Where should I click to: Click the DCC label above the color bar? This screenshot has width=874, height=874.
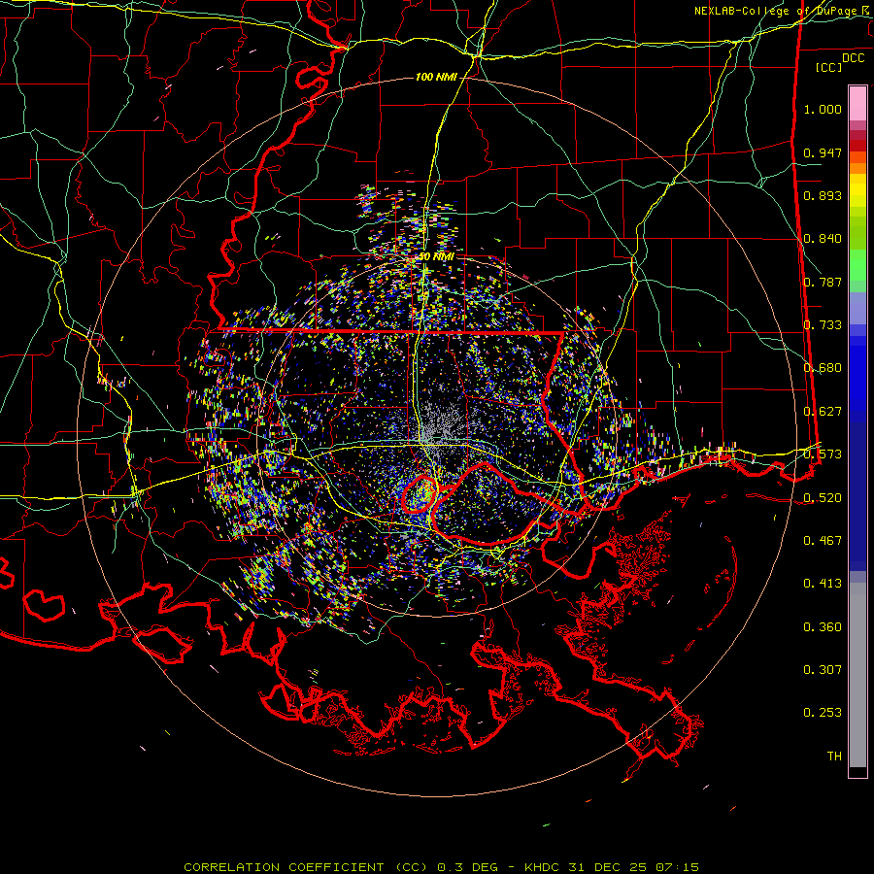pos(853,58)
